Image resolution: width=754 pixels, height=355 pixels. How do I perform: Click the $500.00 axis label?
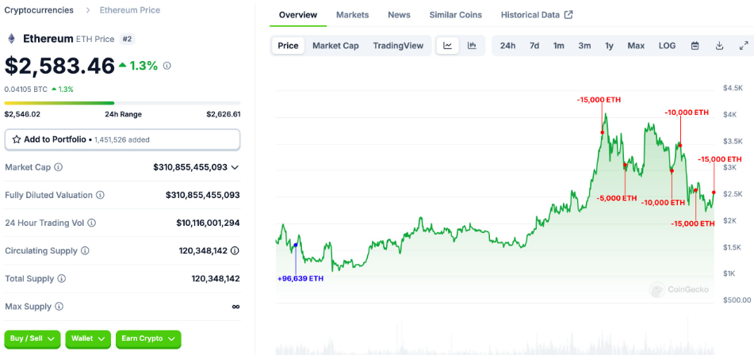(737, 300)
